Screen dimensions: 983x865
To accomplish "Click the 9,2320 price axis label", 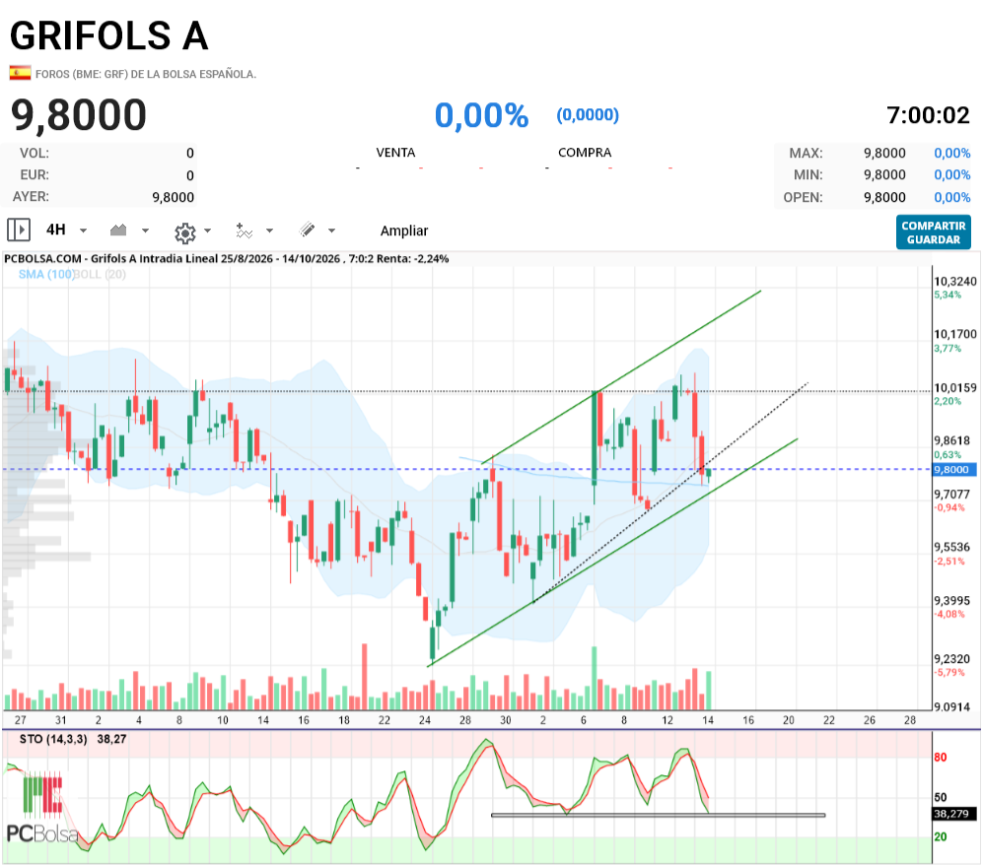I will (x=951, y=659).
